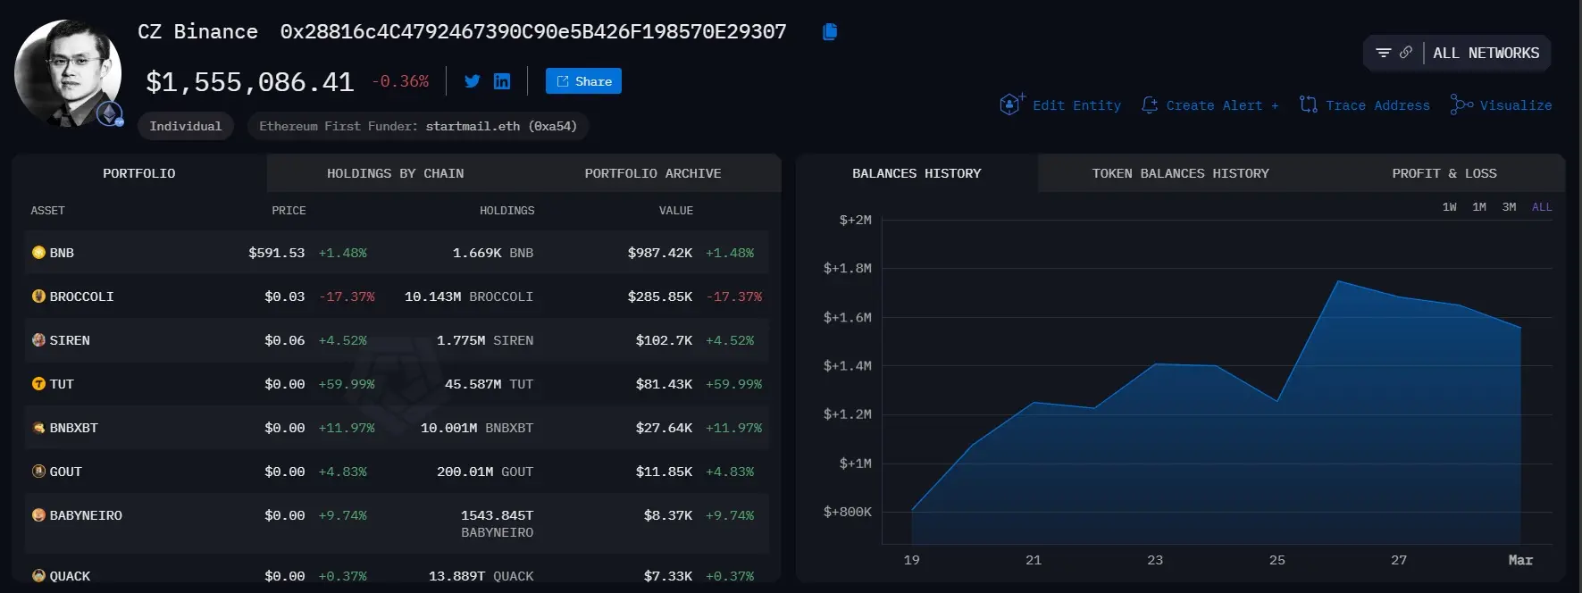
Task: Click the filter icon beside All Networks
Action: click(x=1383, y=53)
